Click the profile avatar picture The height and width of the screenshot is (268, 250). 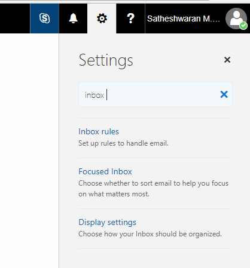tap(236, 19)
